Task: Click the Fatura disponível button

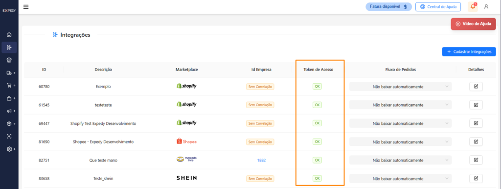Action: pos(388,6)
